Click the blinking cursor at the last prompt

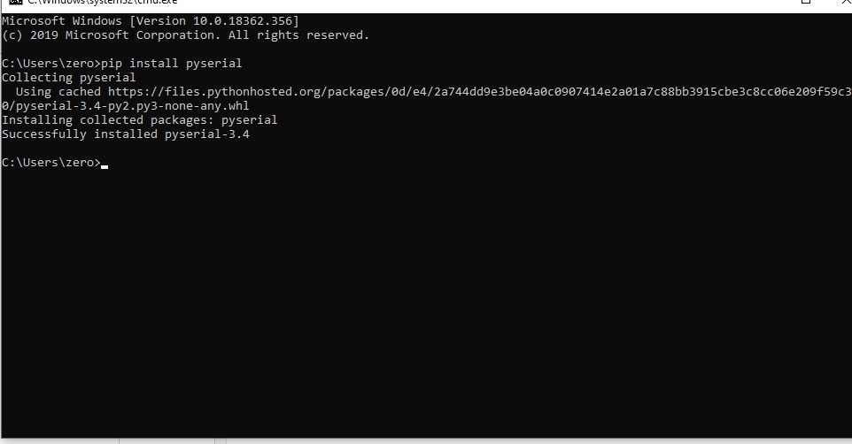point(105,166)
